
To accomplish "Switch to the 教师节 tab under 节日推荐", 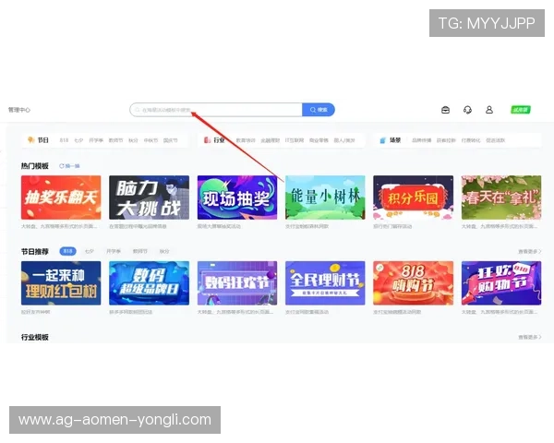I will [140, 251].
